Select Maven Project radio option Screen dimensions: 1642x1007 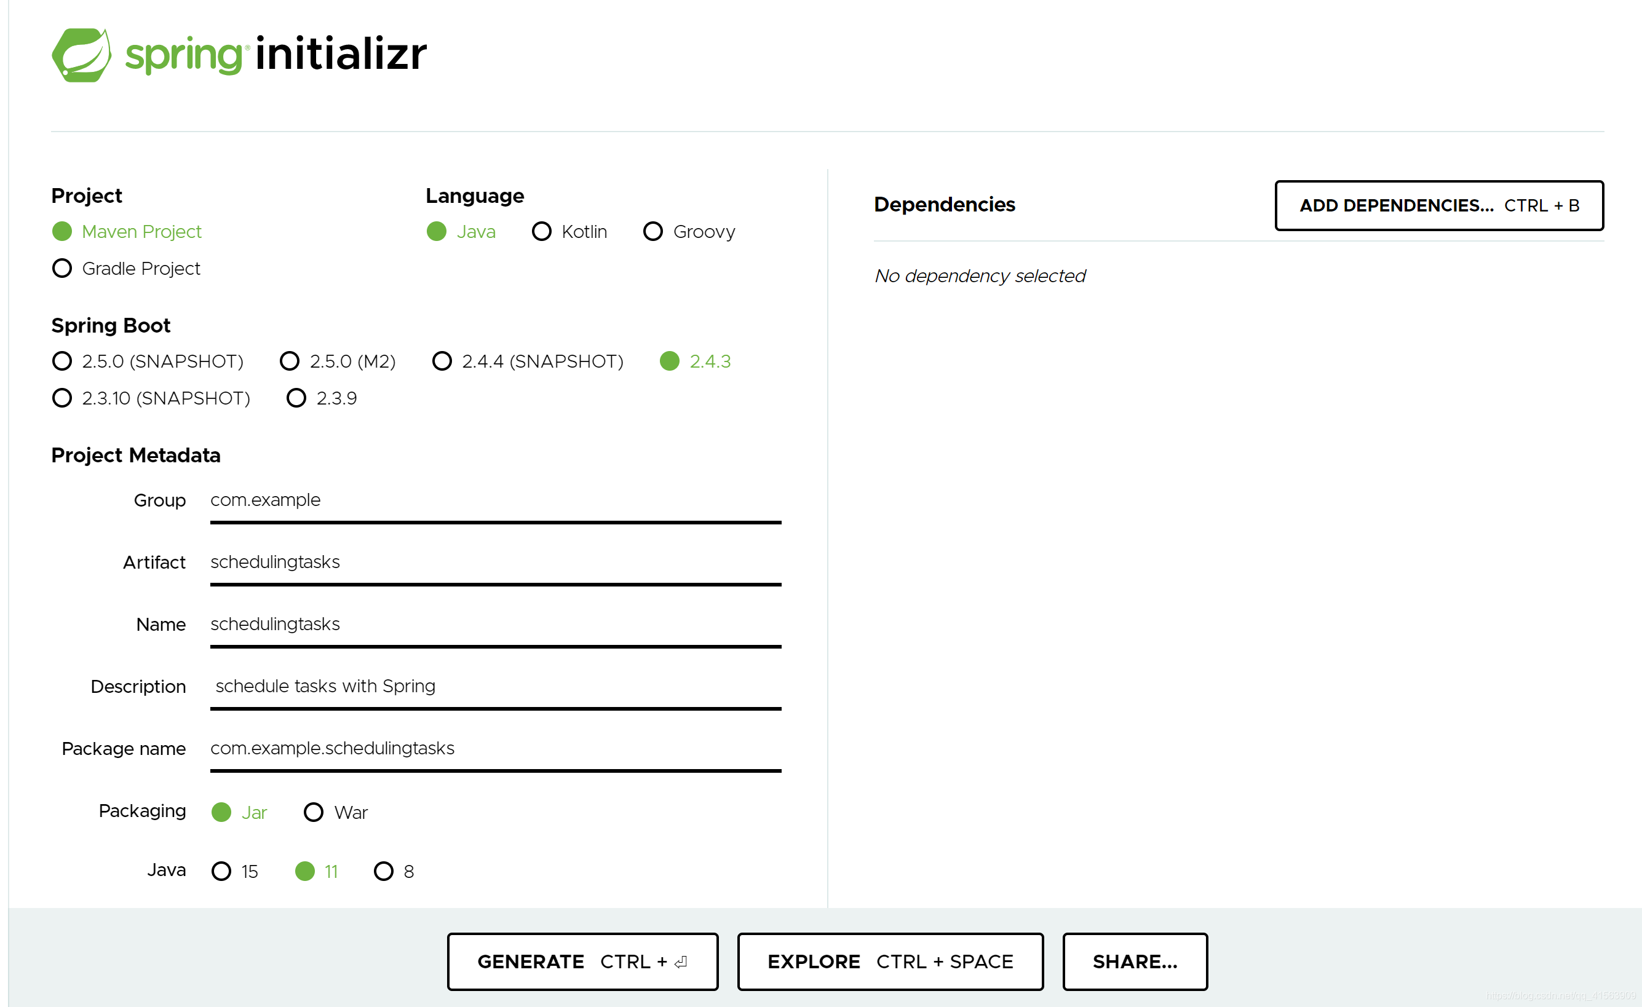(x=127, y=232)
